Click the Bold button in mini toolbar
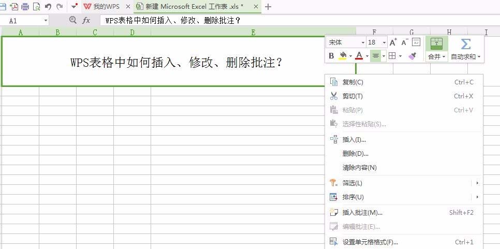The width and height of the screenshot is (500, 249). click(x=331, y=56)
